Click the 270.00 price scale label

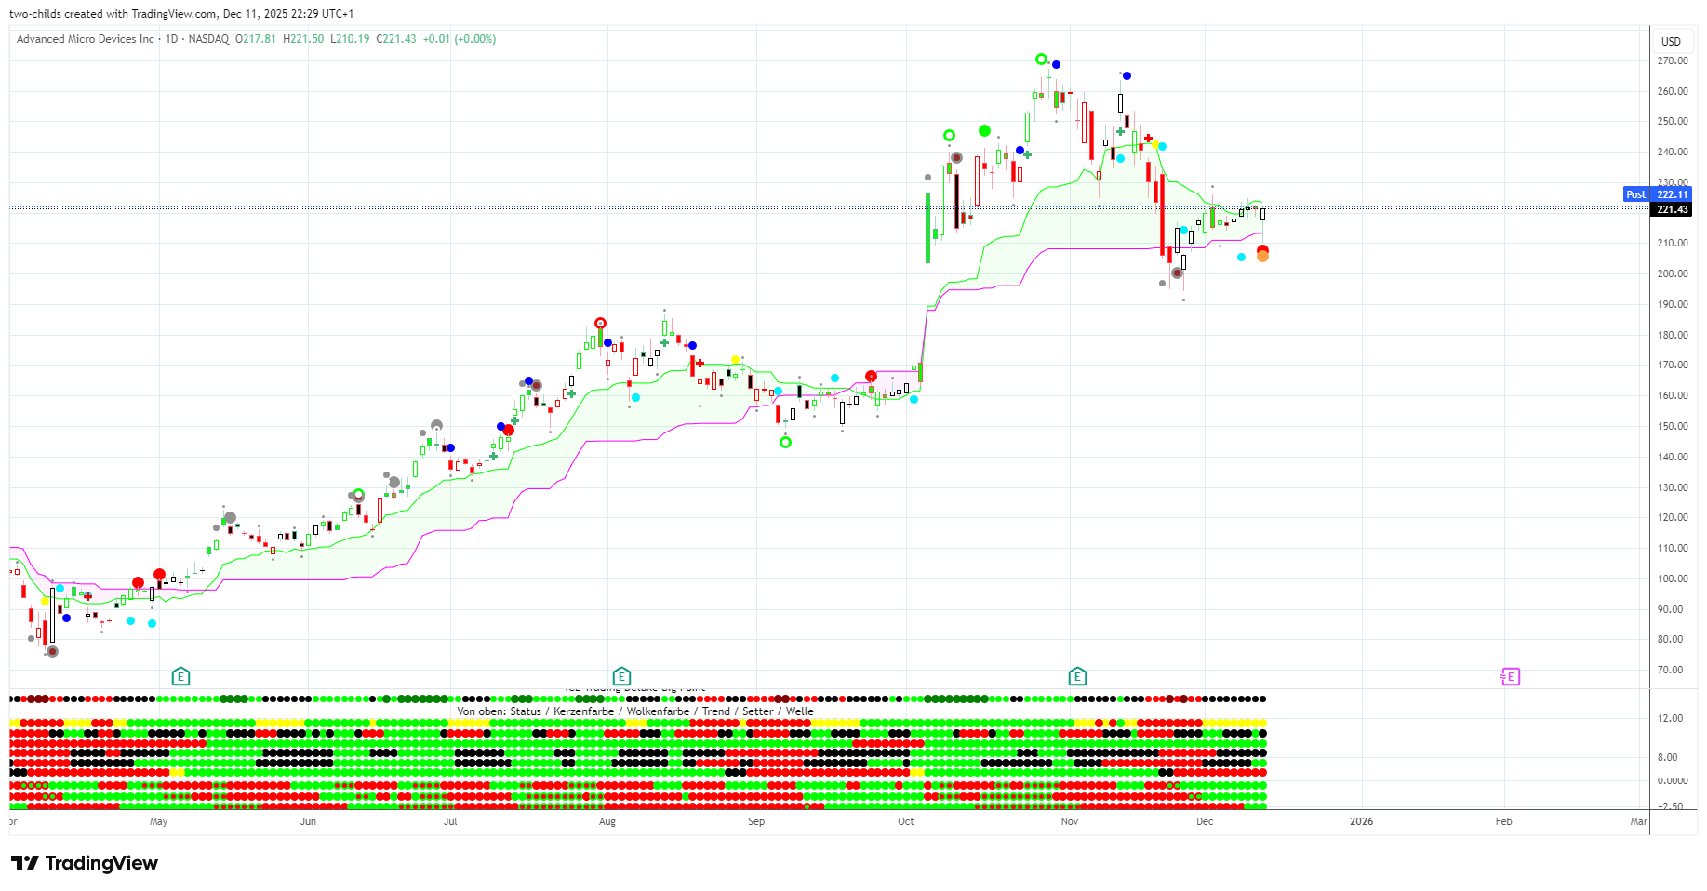(x=1672, y=60)
